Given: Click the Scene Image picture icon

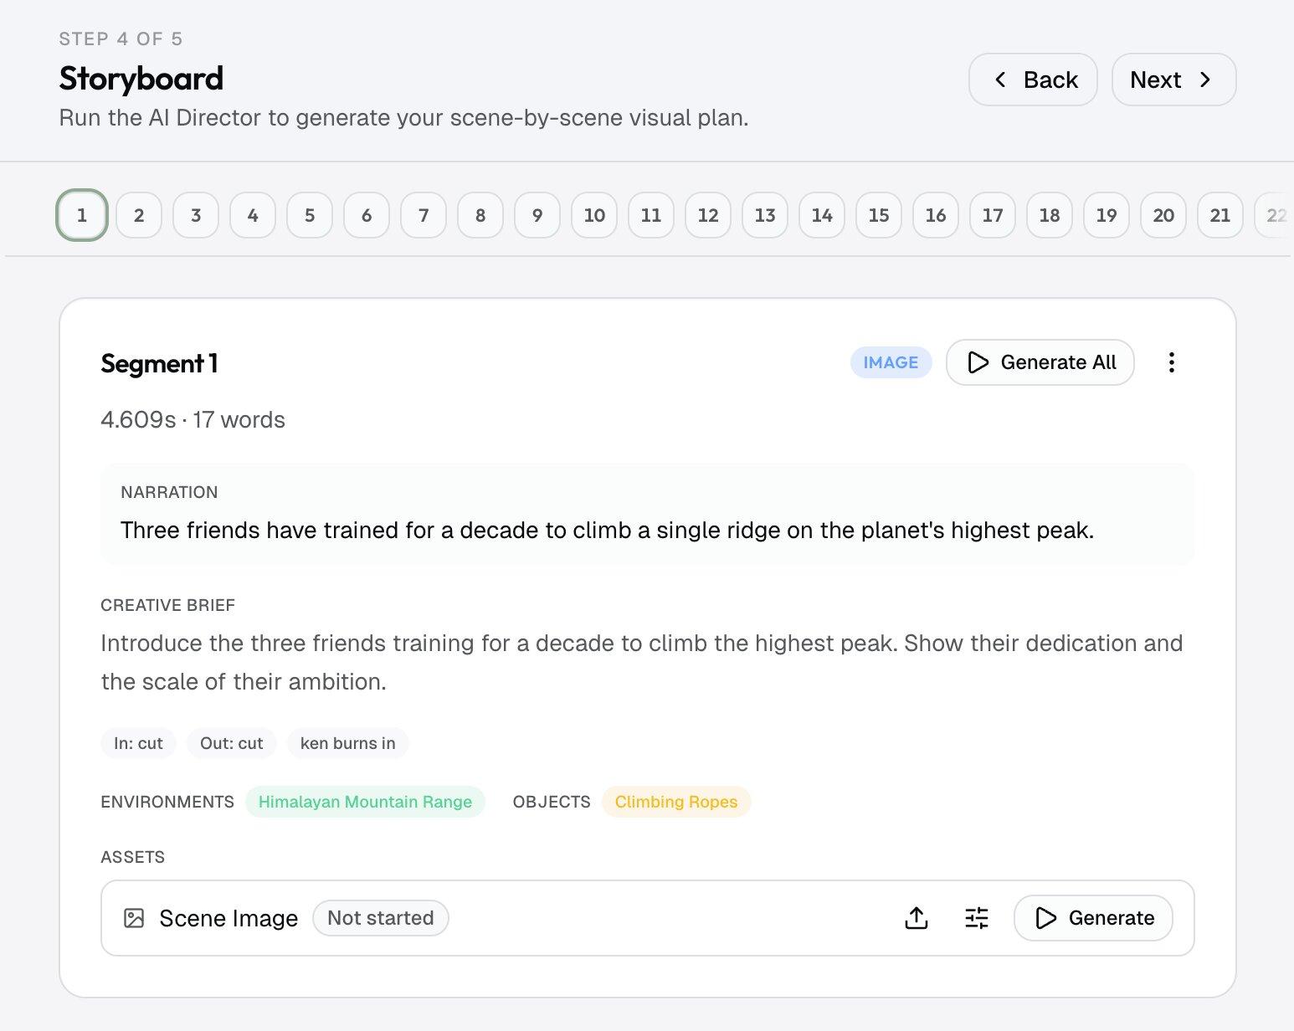Looking at the screenshot, I should click(x=134, y=918).
